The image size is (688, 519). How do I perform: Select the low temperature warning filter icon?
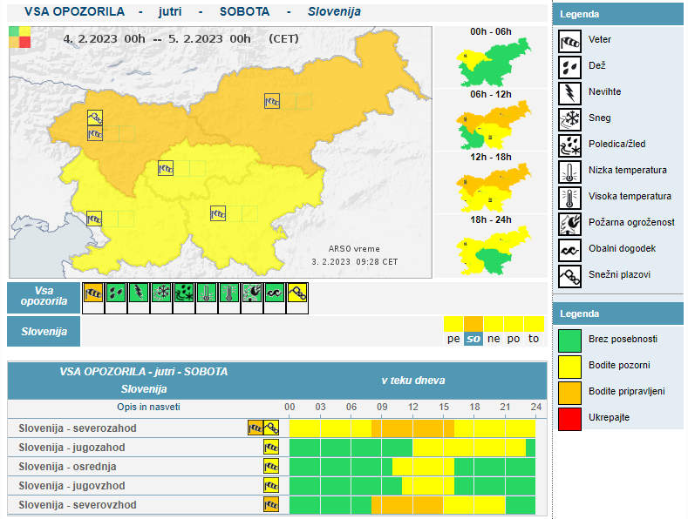pos(207,294)
